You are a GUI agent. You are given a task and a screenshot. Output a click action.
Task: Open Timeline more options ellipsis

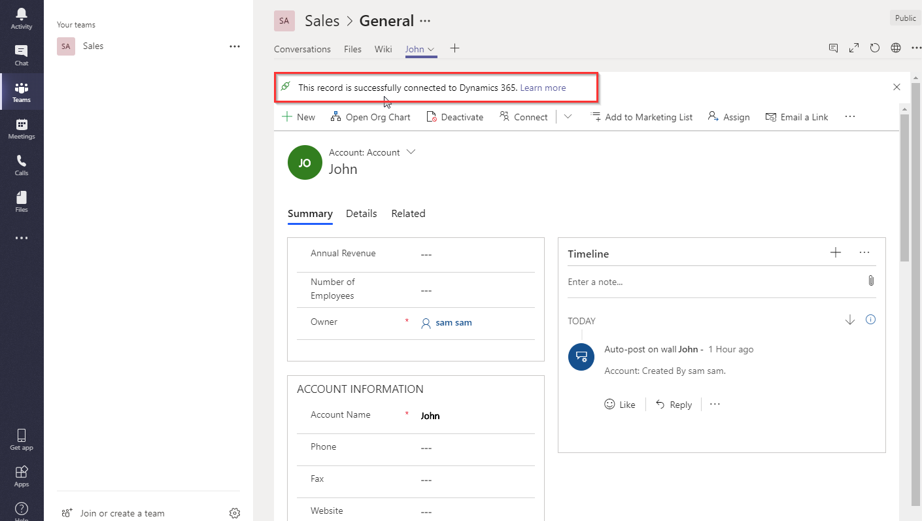[x=864, y=252]
